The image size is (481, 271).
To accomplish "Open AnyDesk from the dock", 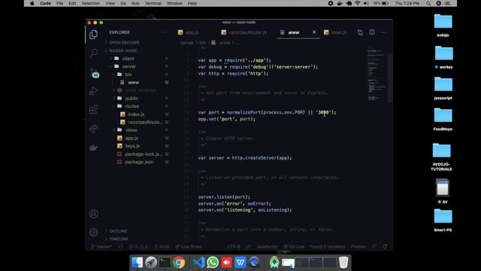I will pos(226,263).
